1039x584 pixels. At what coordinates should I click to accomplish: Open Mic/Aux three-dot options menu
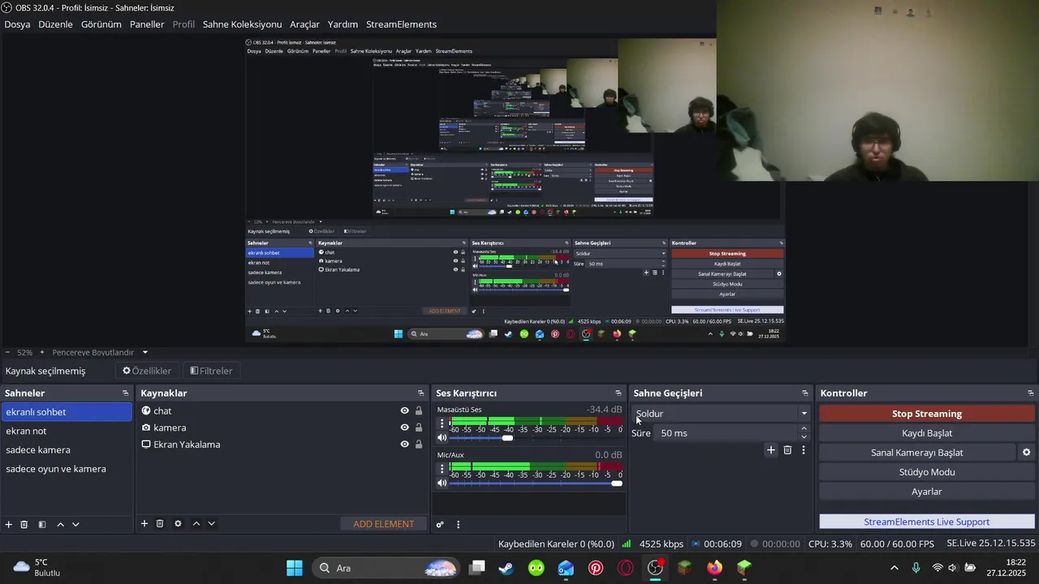coord(442,469)
